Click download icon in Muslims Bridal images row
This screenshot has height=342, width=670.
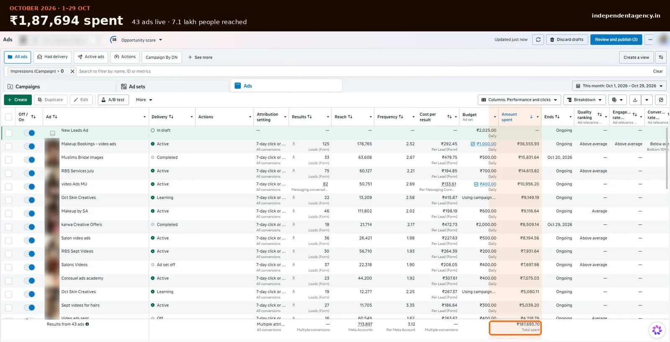click(x=294, y=157)
